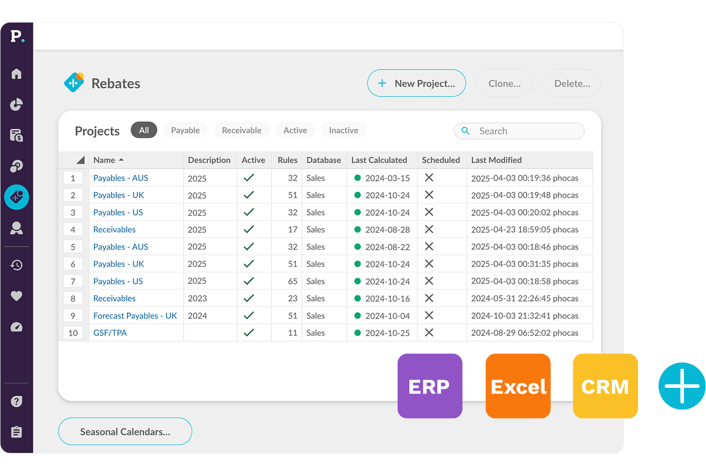Open the financial documents sidebar icon

click(16, 136)
